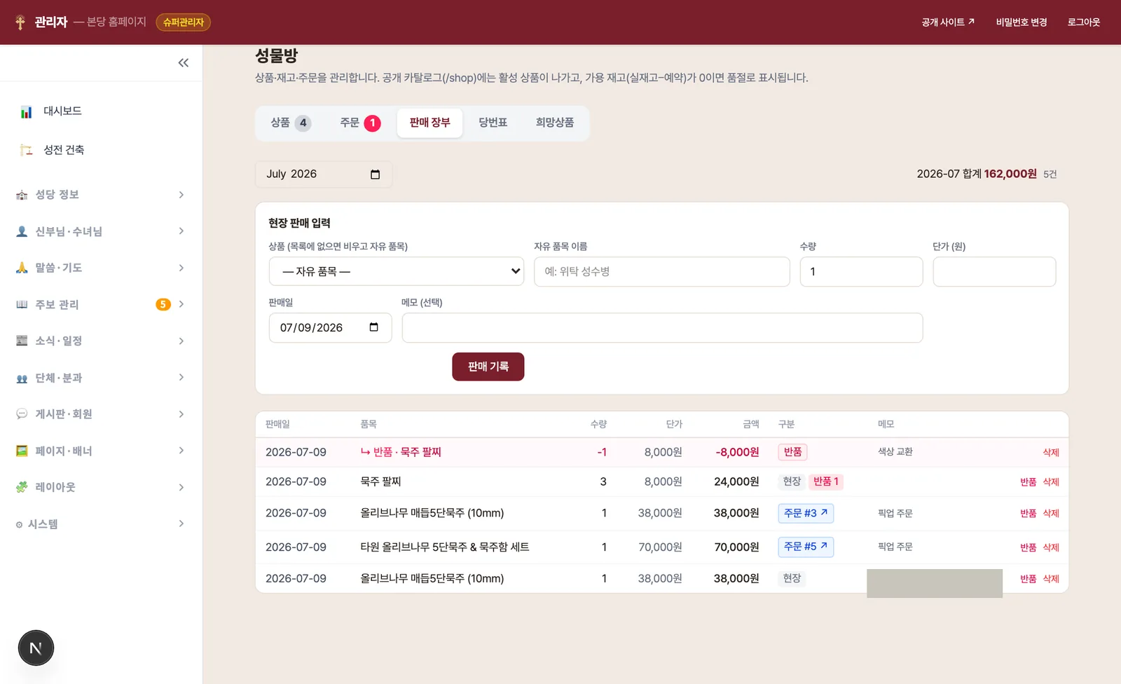Open the 주문 #5 order link
Screen dimensions: 1121x684
pyautogui.click(x=806, y=547)
